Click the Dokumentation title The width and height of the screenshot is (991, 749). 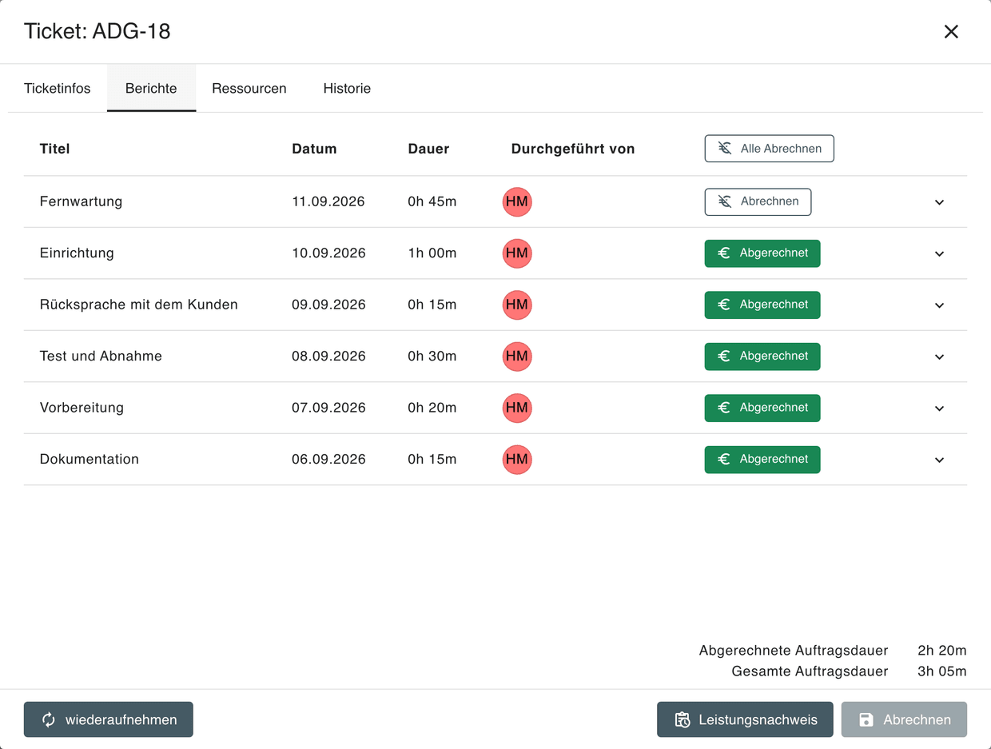click(90, 460)
